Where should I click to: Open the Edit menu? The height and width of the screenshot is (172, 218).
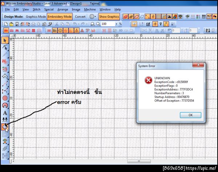(16, 9)
